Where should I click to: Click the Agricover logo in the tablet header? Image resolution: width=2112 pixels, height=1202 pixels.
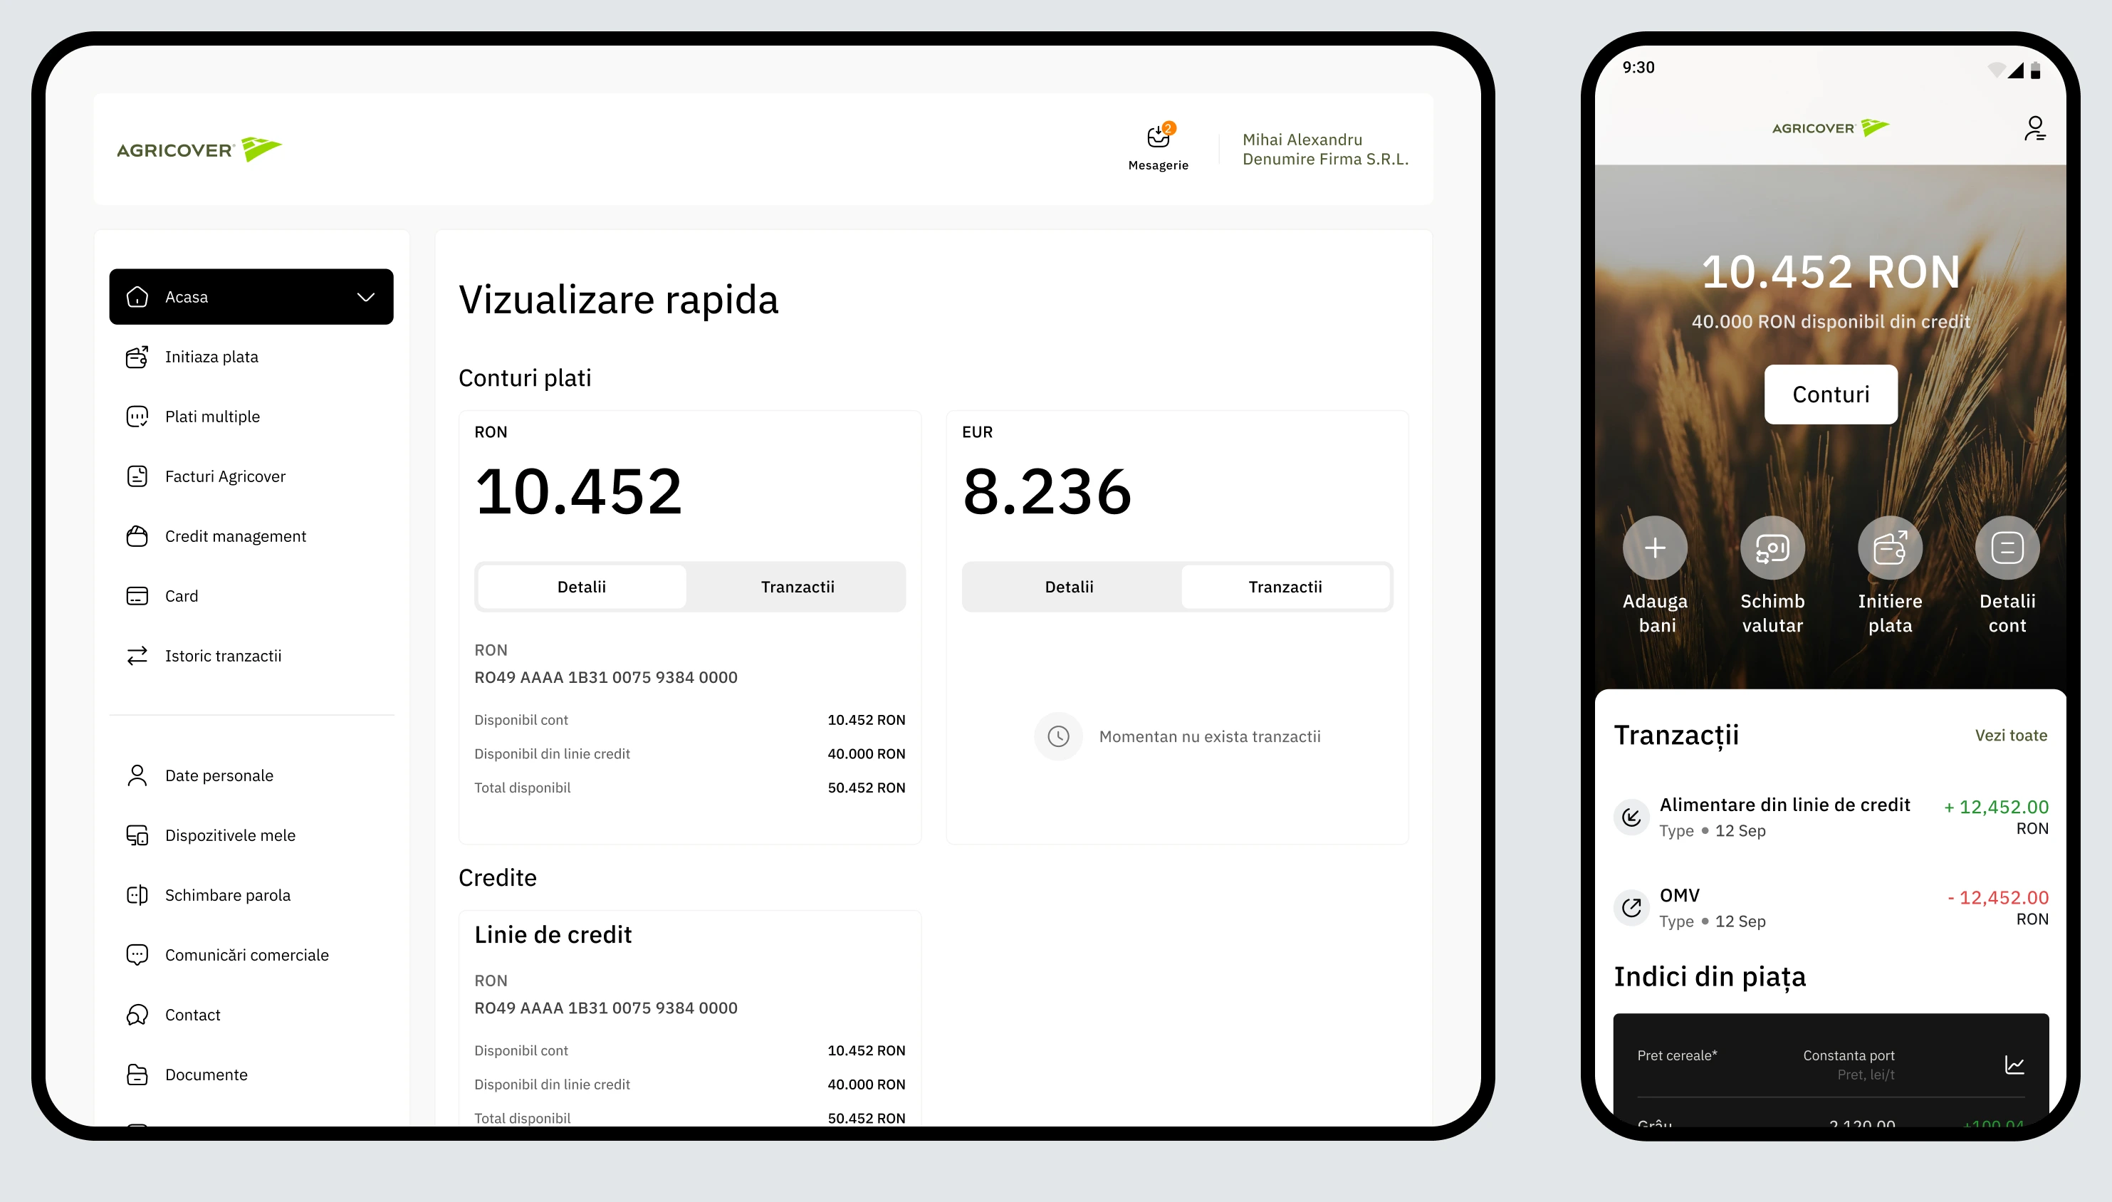click(x=199, y=150)
